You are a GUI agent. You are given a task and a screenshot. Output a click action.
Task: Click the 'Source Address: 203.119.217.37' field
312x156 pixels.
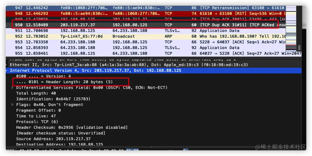pos(53,139)
